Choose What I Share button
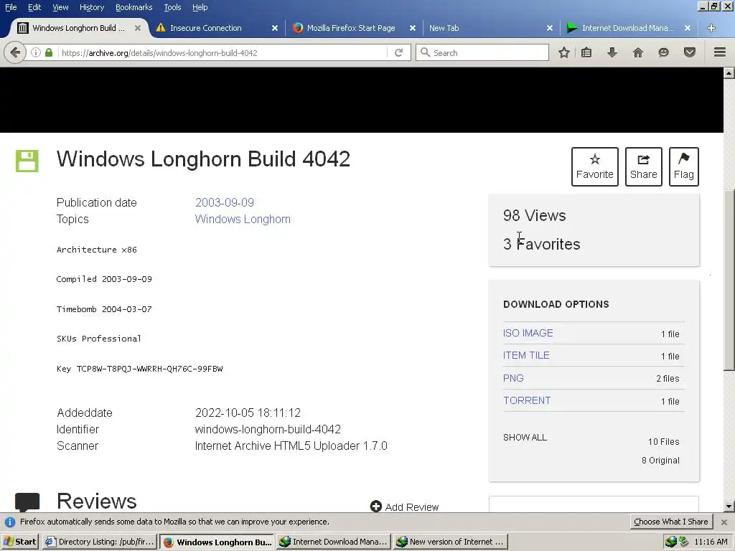The height and width of the screenshot is (551, 735). [x=671, y=522]
